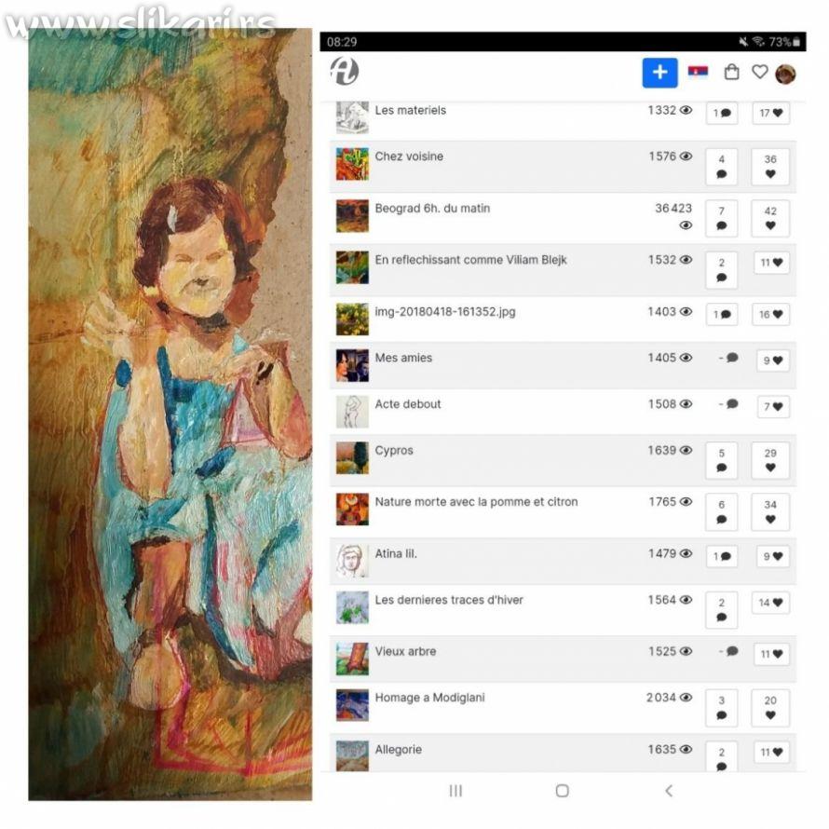Open the shopping bag cart icon
This screenshot has height=829, width=829.
click(x=731, y=72)
